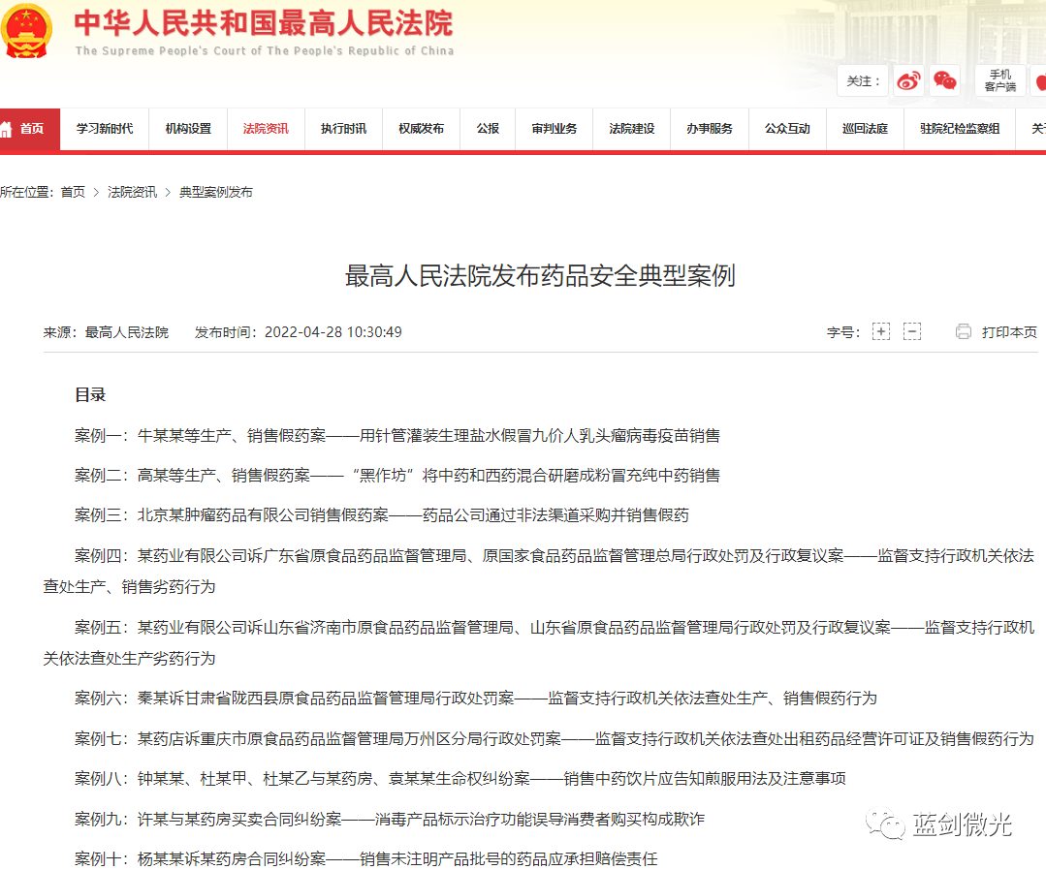
Task: Open the 典型案例发布 breadcrumb link
Action: (x=215, y=192)
